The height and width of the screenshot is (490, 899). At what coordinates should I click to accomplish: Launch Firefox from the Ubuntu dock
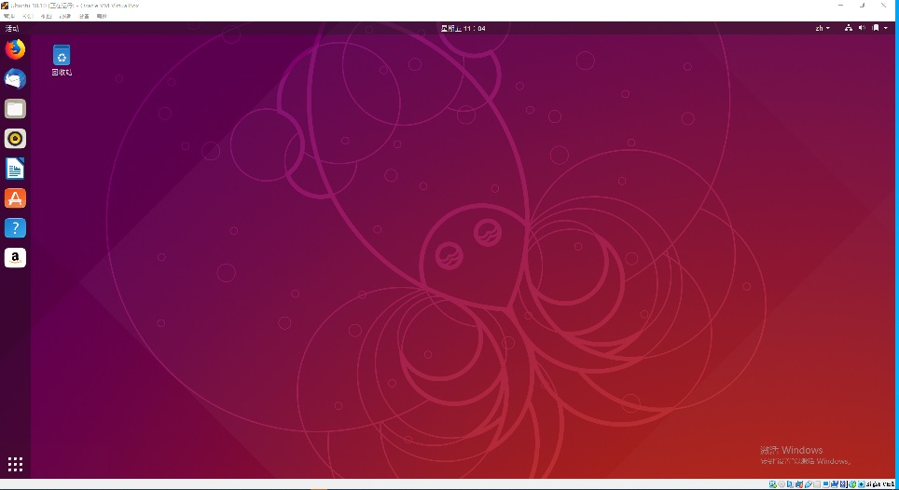click(16, 49)
